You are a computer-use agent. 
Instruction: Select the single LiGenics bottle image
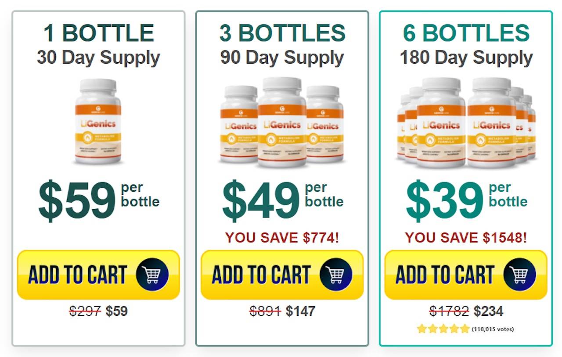98,121
